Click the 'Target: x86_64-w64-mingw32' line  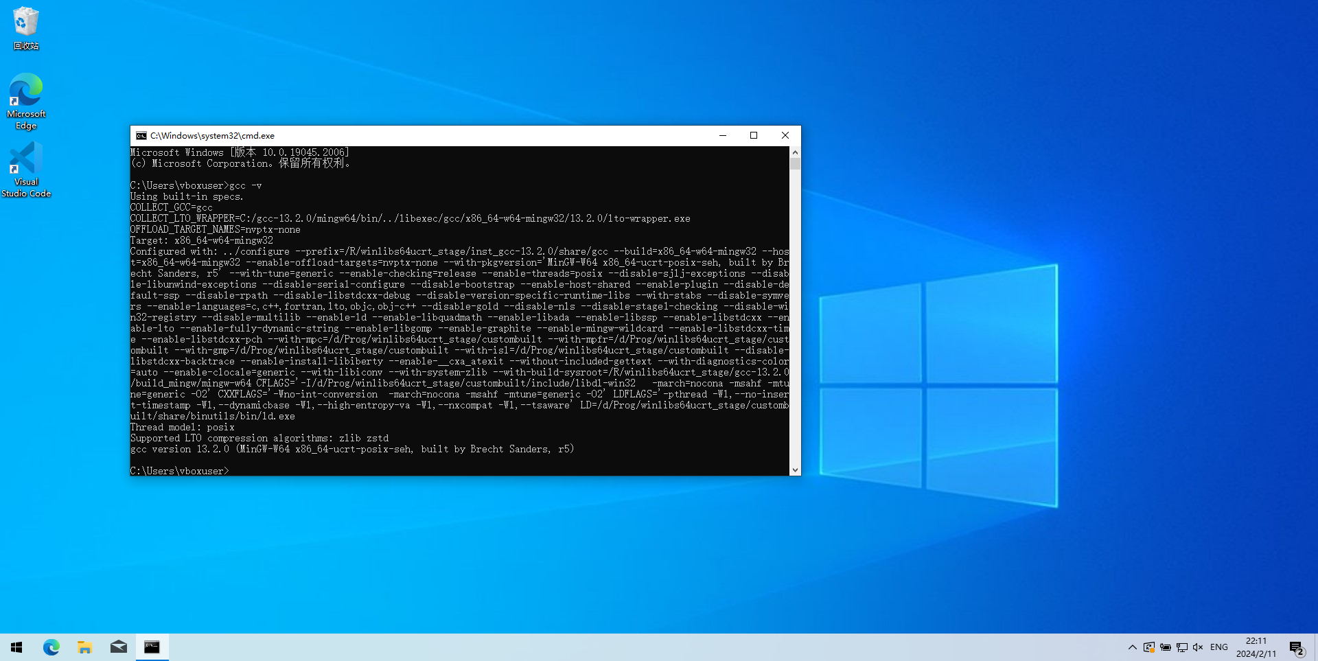(x=202, y=241)
